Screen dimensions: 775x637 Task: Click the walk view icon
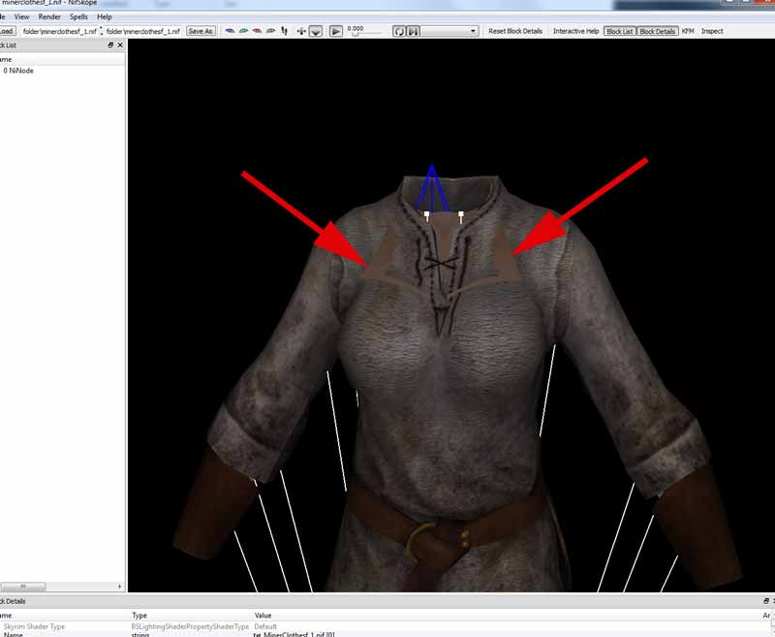coord(284,31)
